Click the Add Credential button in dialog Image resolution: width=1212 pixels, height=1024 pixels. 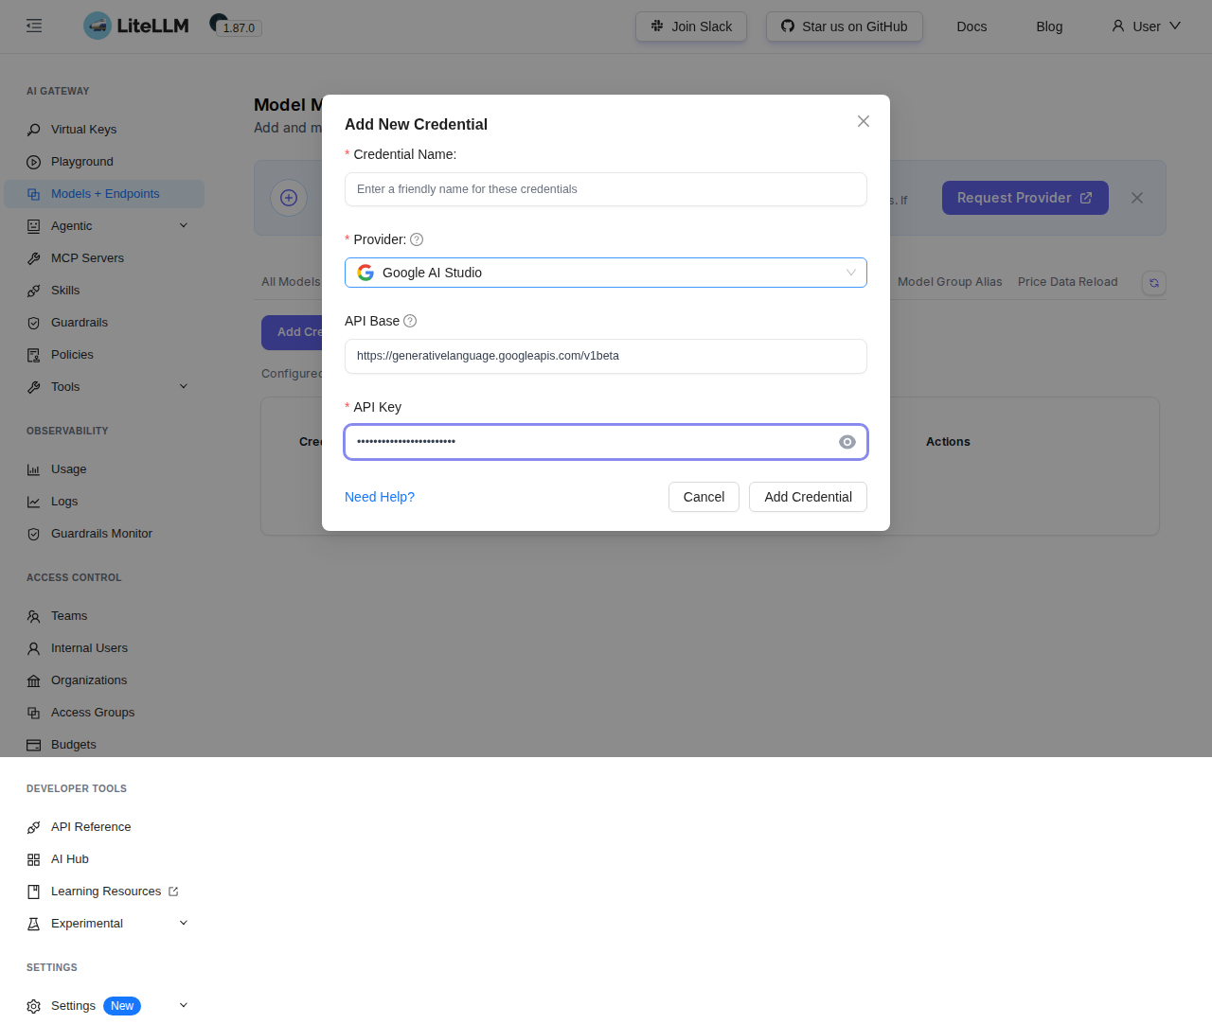pos(808,497)
